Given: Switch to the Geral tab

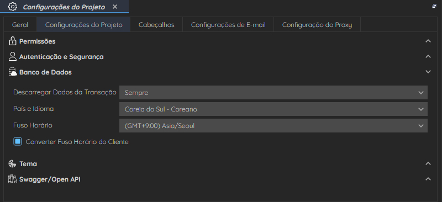Looking at the screenshot, I should coord(20,25).
